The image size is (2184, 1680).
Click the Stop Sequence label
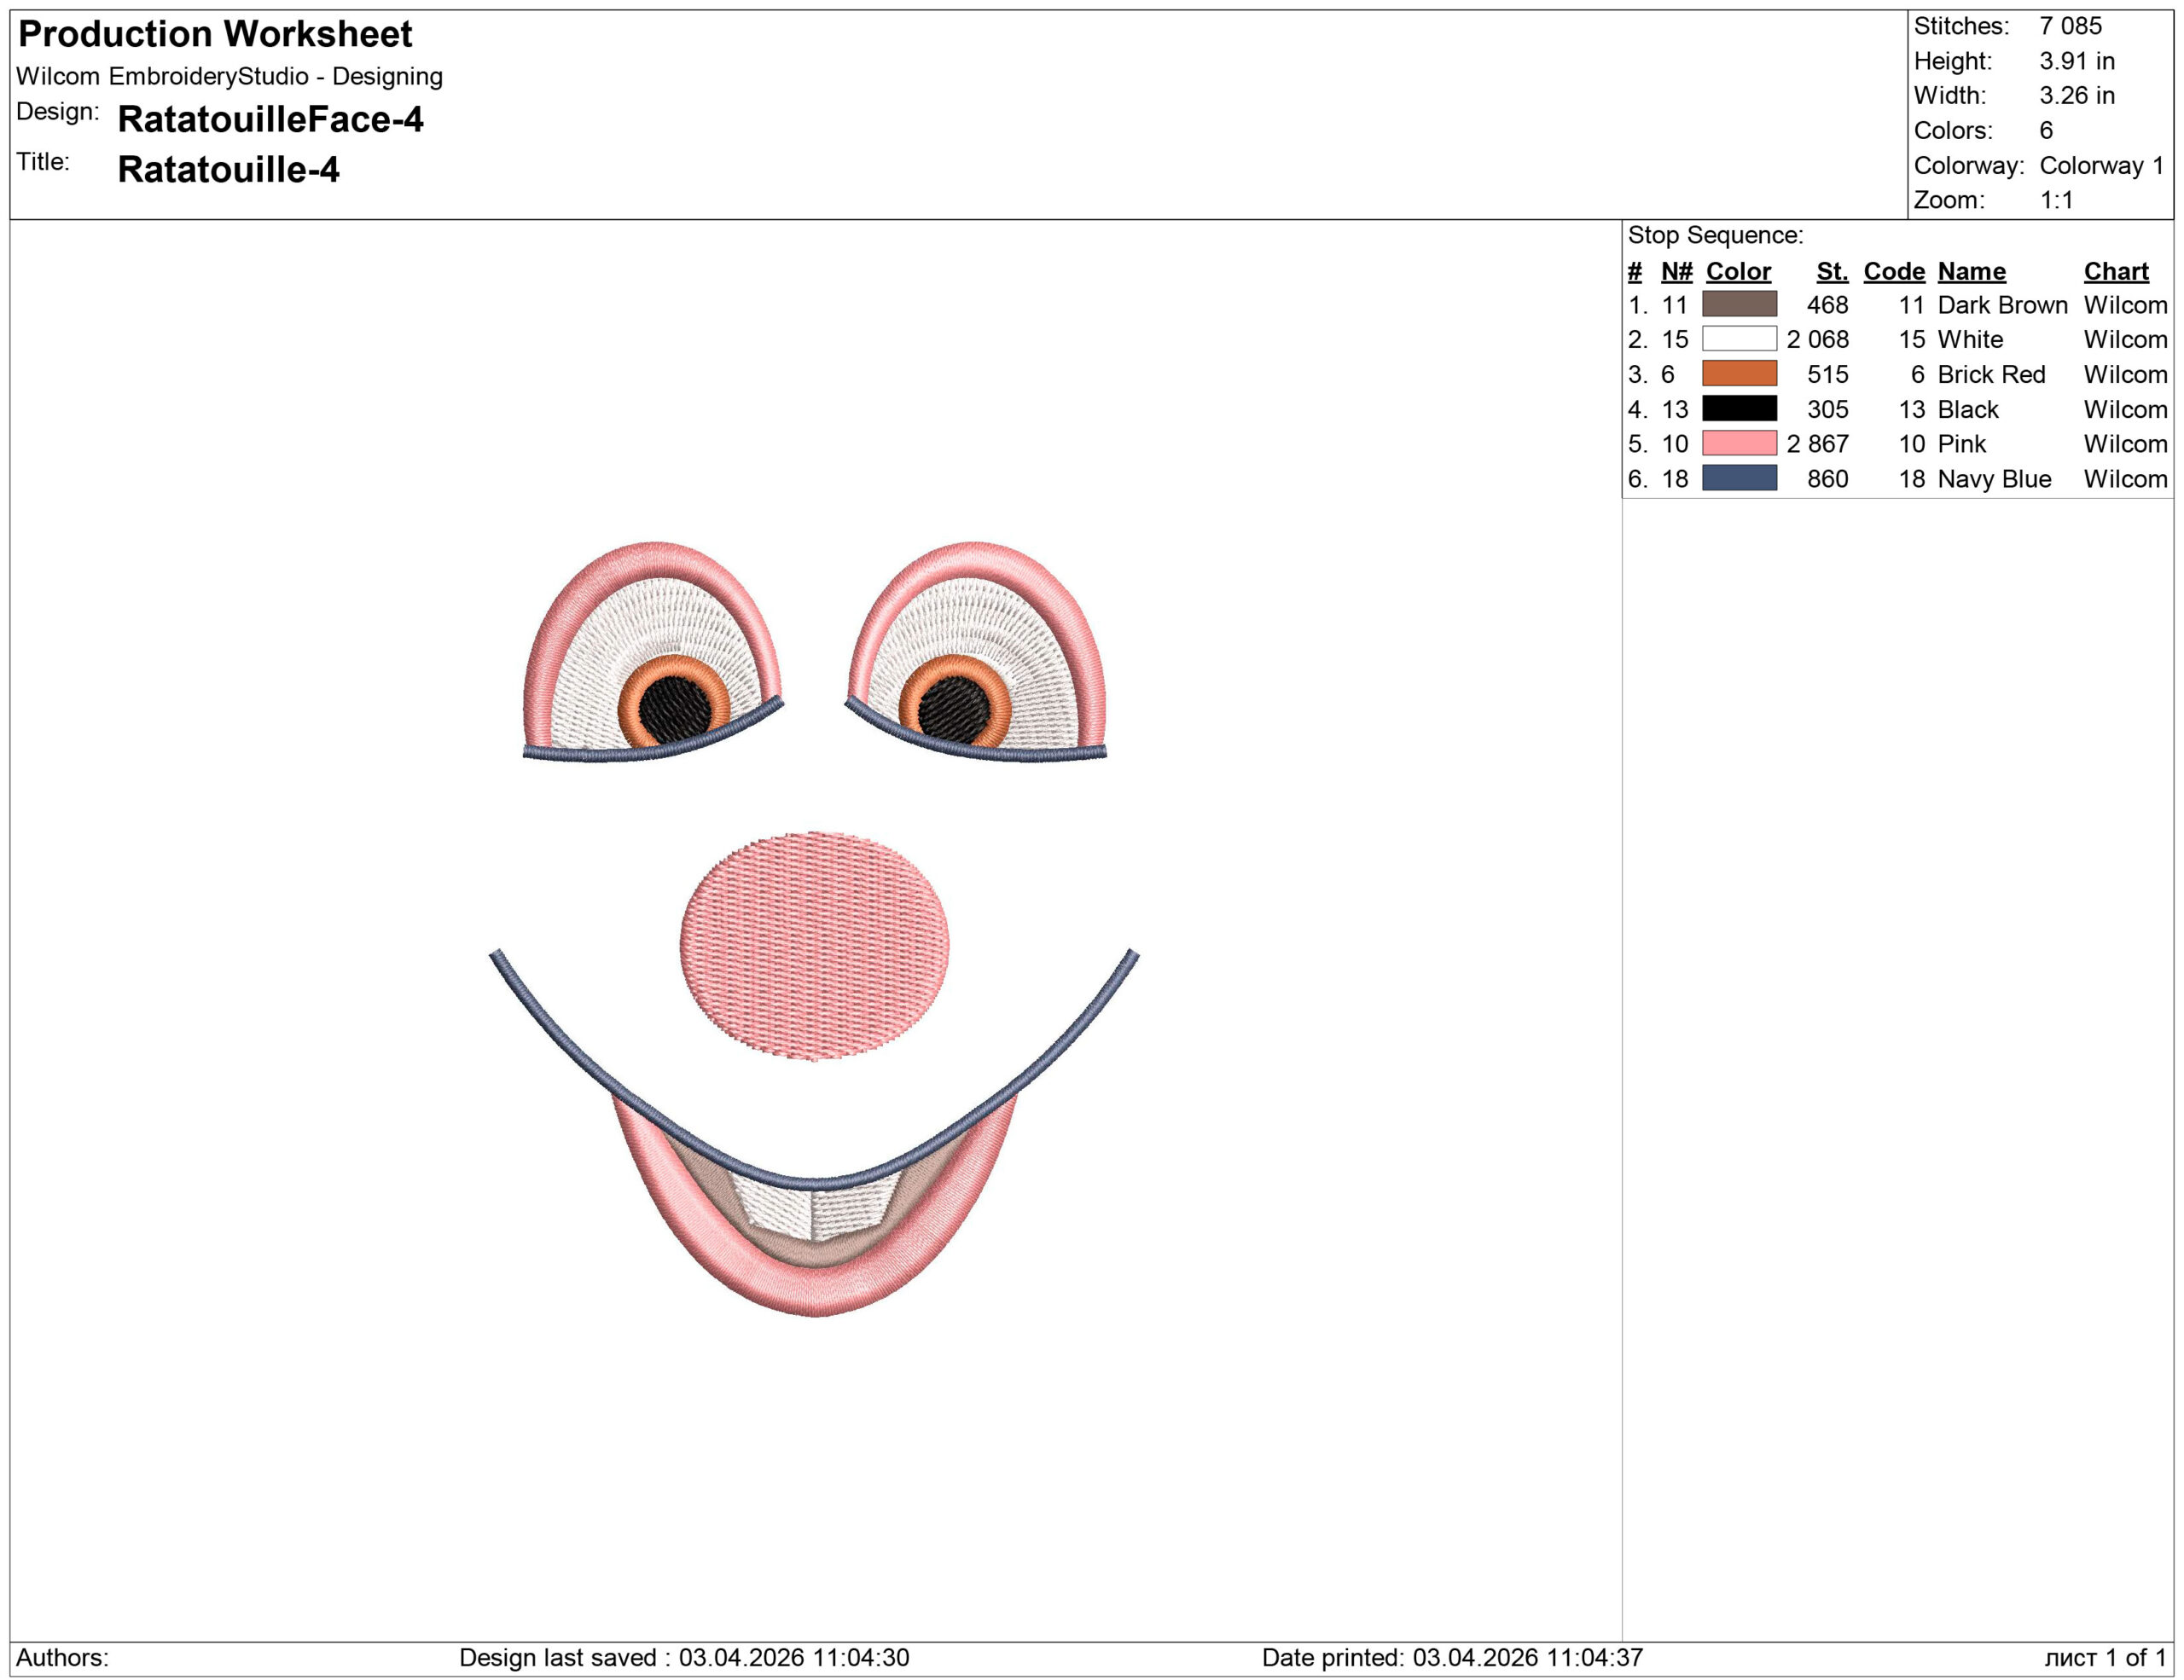pyautogui.click(x=1715, y=236)
